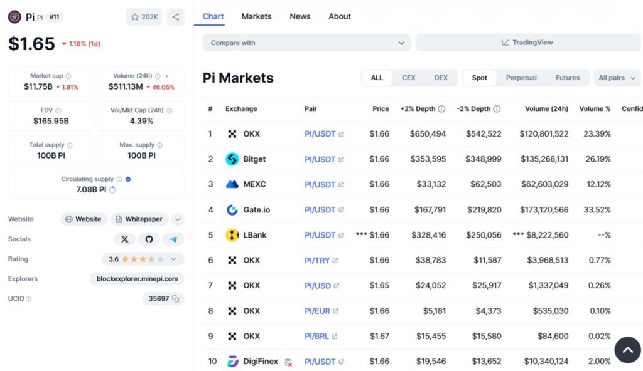The image size is (643, 371).
Task: Click the circulating supply progress ring
Action: (112, 190)
